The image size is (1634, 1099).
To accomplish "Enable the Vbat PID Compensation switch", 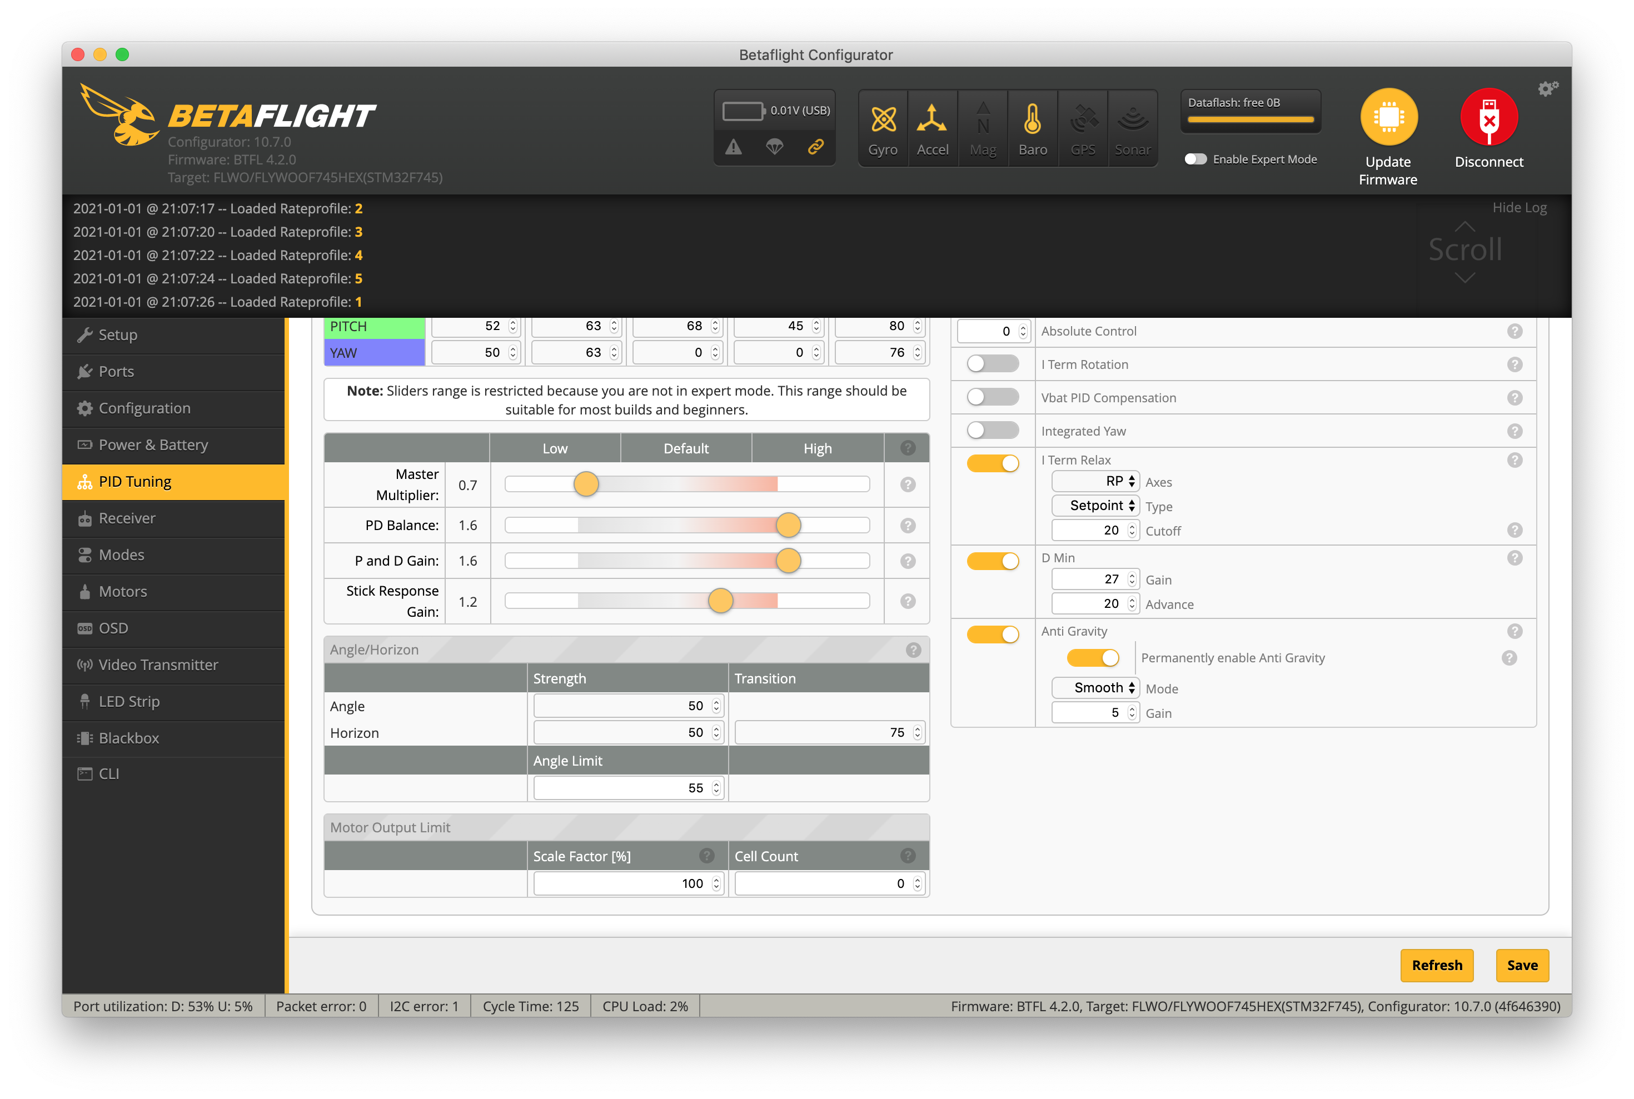I will coord(992,397).
